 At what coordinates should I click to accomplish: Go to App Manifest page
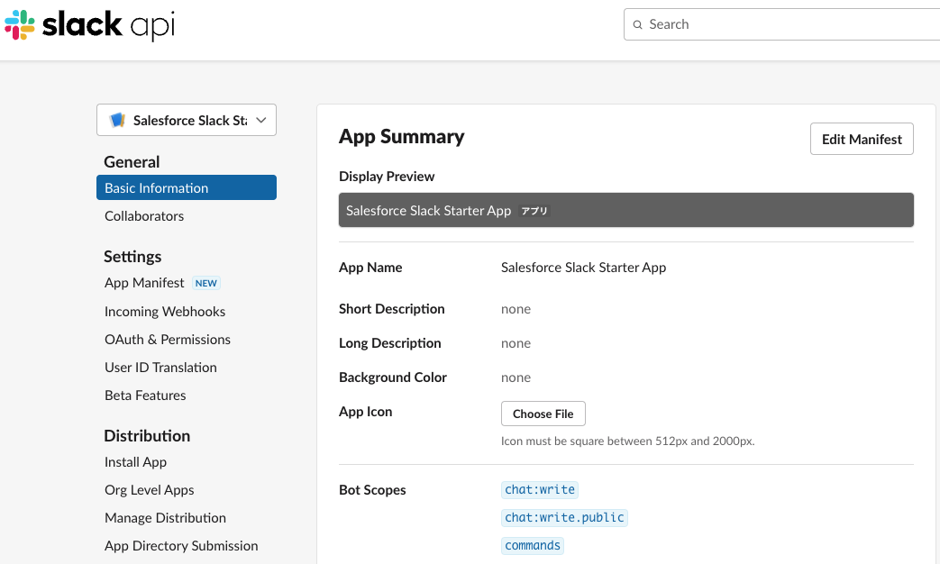144,283
